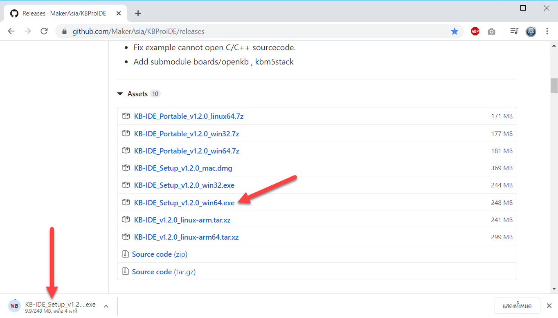This screenshot has width=558, height=318.
Task: Download KB-IDE_Setup_v1.2.0_mac.dmg
Action: (183, 168)
